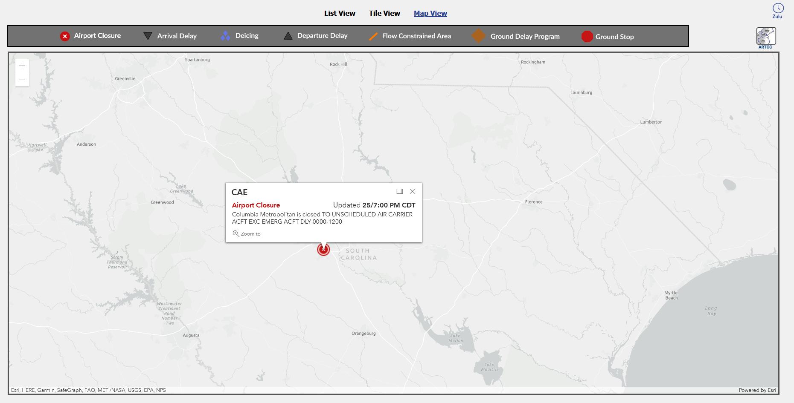This screenshot has width=794, height=403.
Task: Zoom out on the map
Action: tap(22, 80)
